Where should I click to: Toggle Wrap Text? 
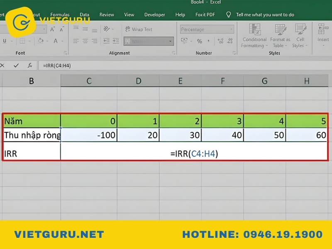(139, 29)
